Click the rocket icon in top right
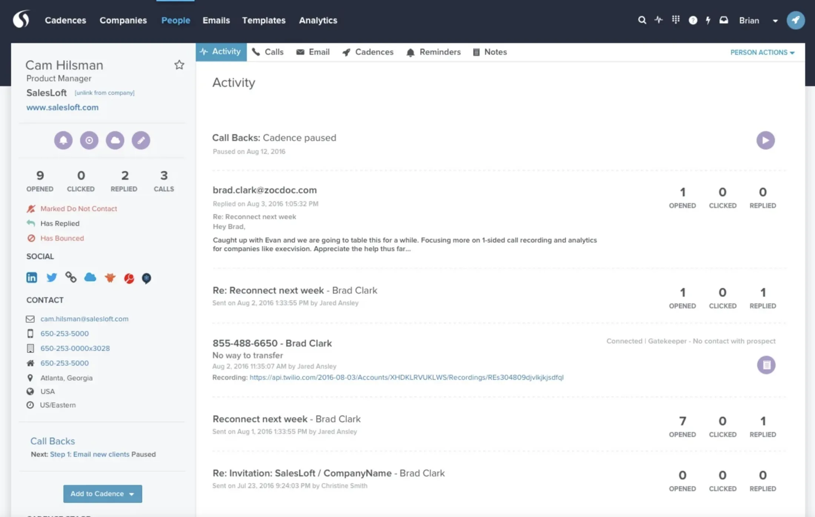The width and height of the screenshot is (815, 517). 795,20
